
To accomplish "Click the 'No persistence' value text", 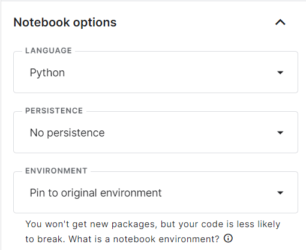I will [67, 133].
